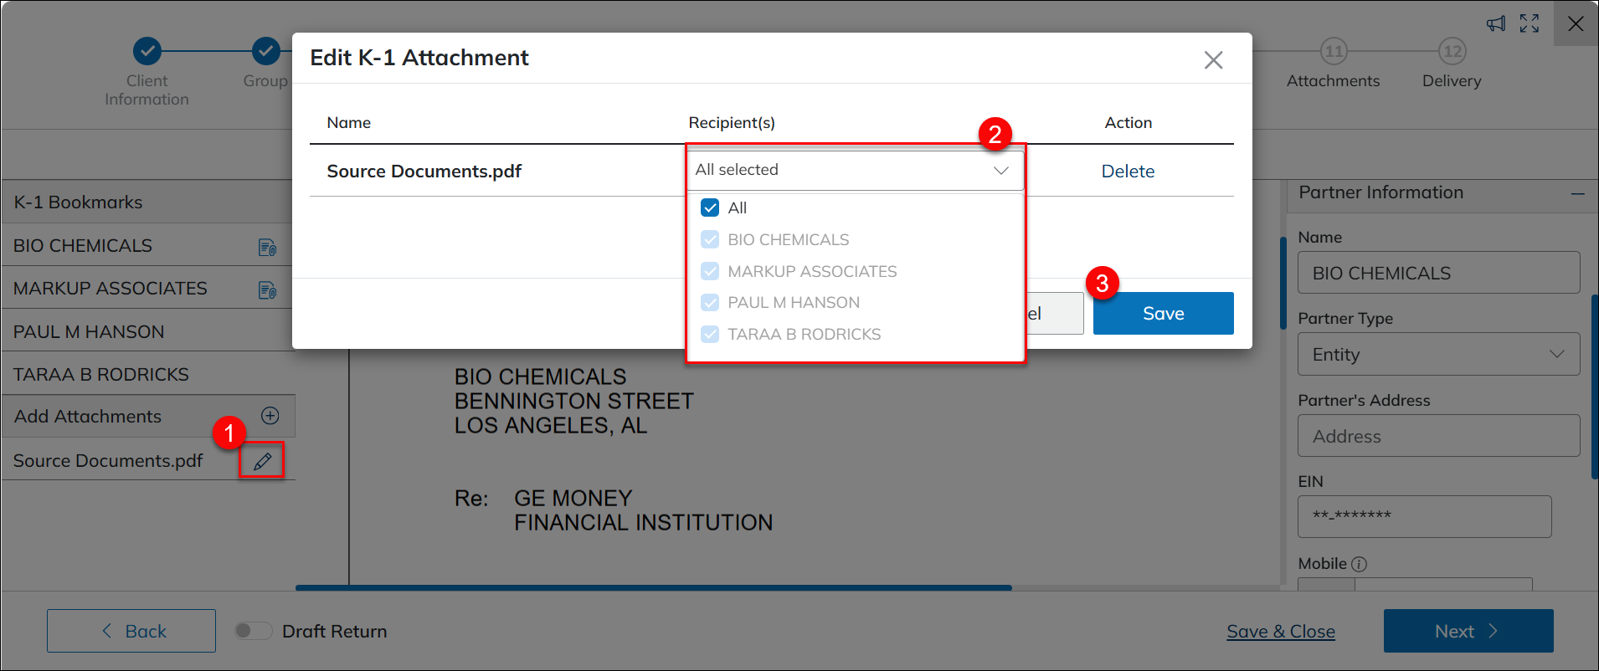Click the horizontal scrollbar under the document preview
This screenshot has height=671, width=1599.
653,587
